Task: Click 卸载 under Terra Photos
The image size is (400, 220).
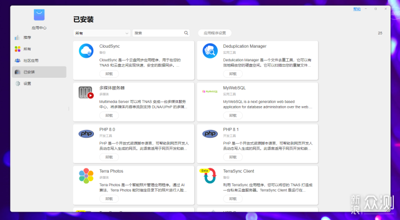Action: point(109,198)
